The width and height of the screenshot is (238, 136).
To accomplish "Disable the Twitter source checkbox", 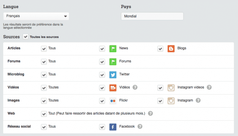I will (x=102, y=74).
